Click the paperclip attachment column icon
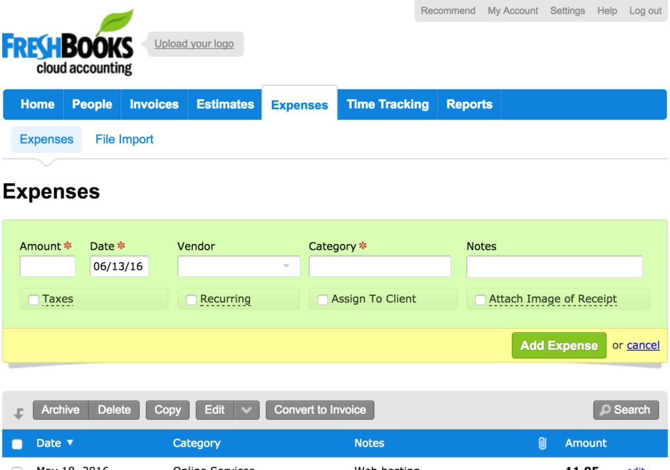The width and height of the screenshot is (670, 470). pyautogui.click(x=542, y=443)
